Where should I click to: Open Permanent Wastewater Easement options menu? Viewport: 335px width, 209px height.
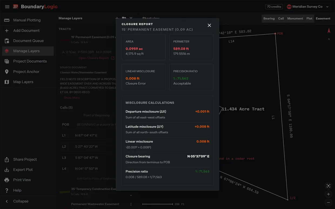(x=131, y=204)
